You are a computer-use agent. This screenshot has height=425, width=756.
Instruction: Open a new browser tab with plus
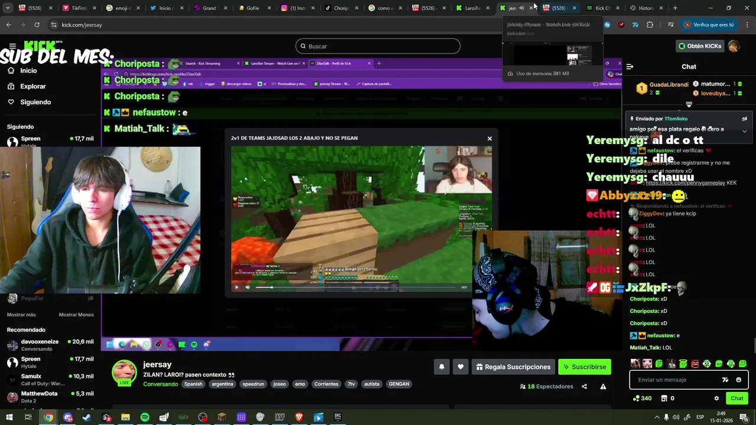675,8
